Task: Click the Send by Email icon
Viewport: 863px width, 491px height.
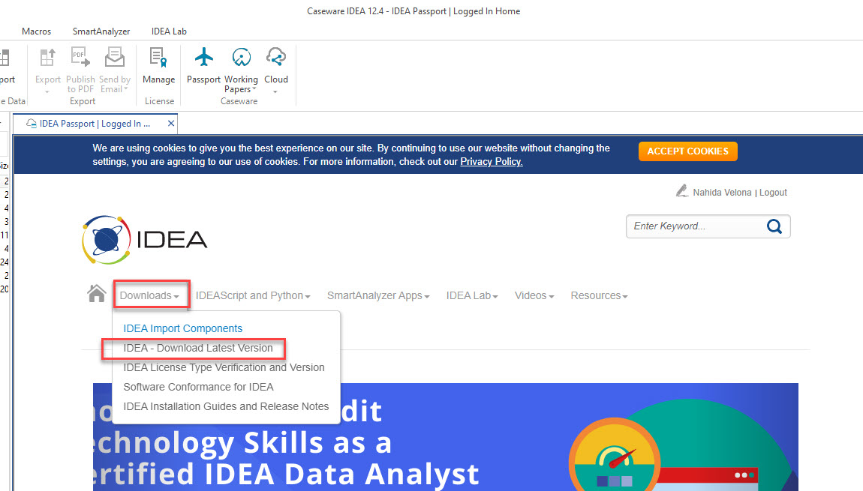Action: [114, 58]
